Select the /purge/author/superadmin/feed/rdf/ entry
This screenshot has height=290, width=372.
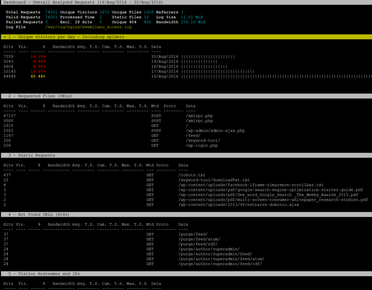pyautogui.click(x=220, y=264)
